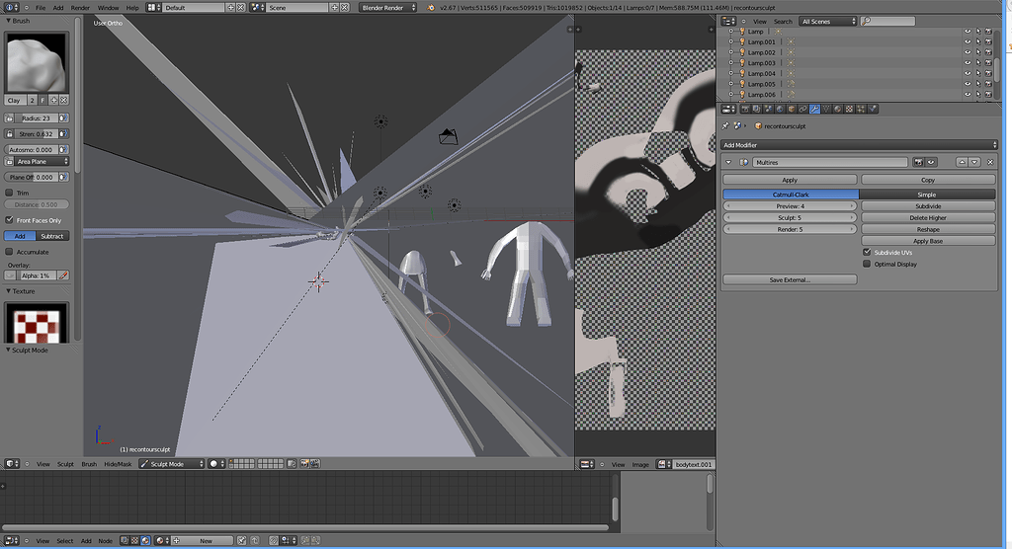Move Multires modifier up with arrow
The width and height of the screenshot is (1012, 549).
pos(962,162)
